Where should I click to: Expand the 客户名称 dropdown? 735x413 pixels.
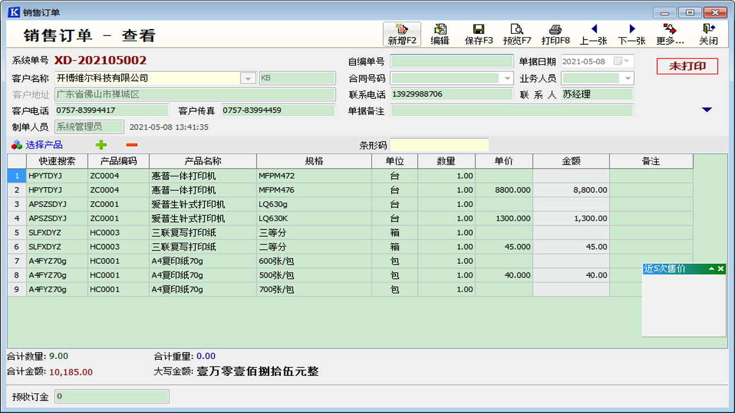tap(248, 79)
